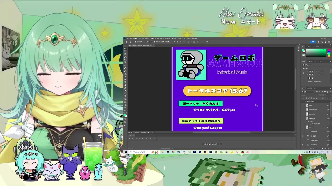Click the Windows Start button
This screenshot has width=332, height=186.
coord(126,152)
